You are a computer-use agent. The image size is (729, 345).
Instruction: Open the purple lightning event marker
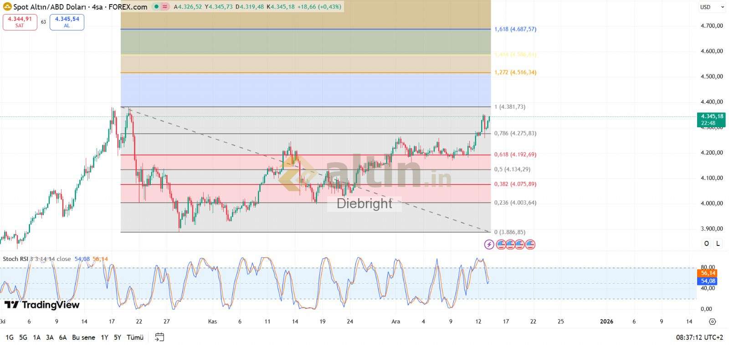(489, 245)
